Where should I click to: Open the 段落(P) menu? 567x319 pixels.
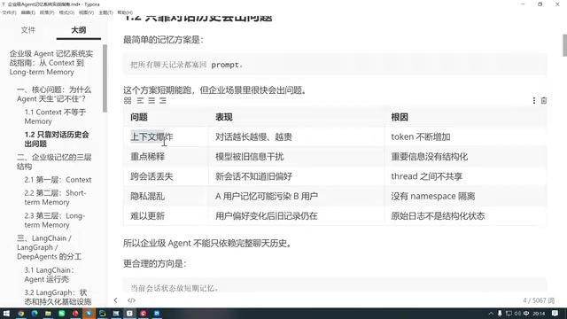47,12
